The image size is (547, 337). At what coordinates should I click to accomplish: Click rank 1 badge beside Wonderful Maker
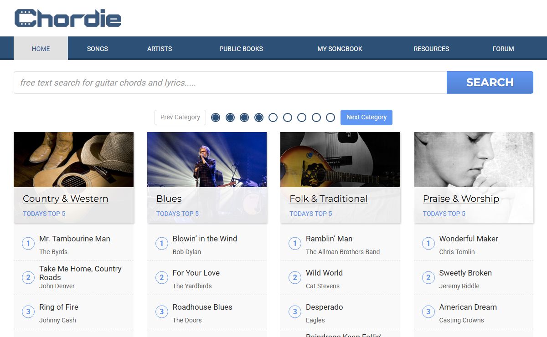tap(428, 244)
